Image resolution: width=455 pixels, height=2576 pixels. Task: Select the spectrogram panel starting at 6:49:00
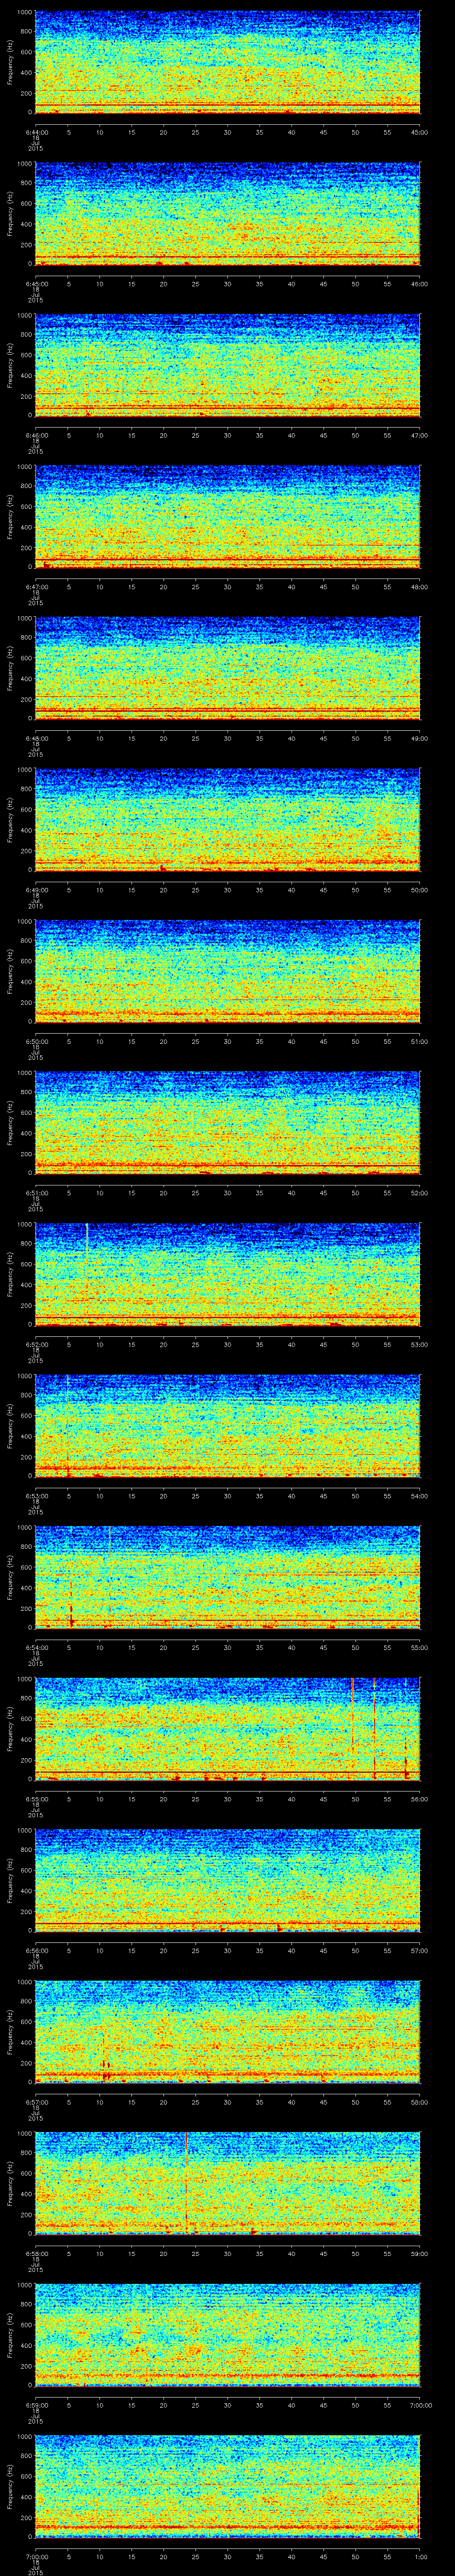(x=228, y=820)
